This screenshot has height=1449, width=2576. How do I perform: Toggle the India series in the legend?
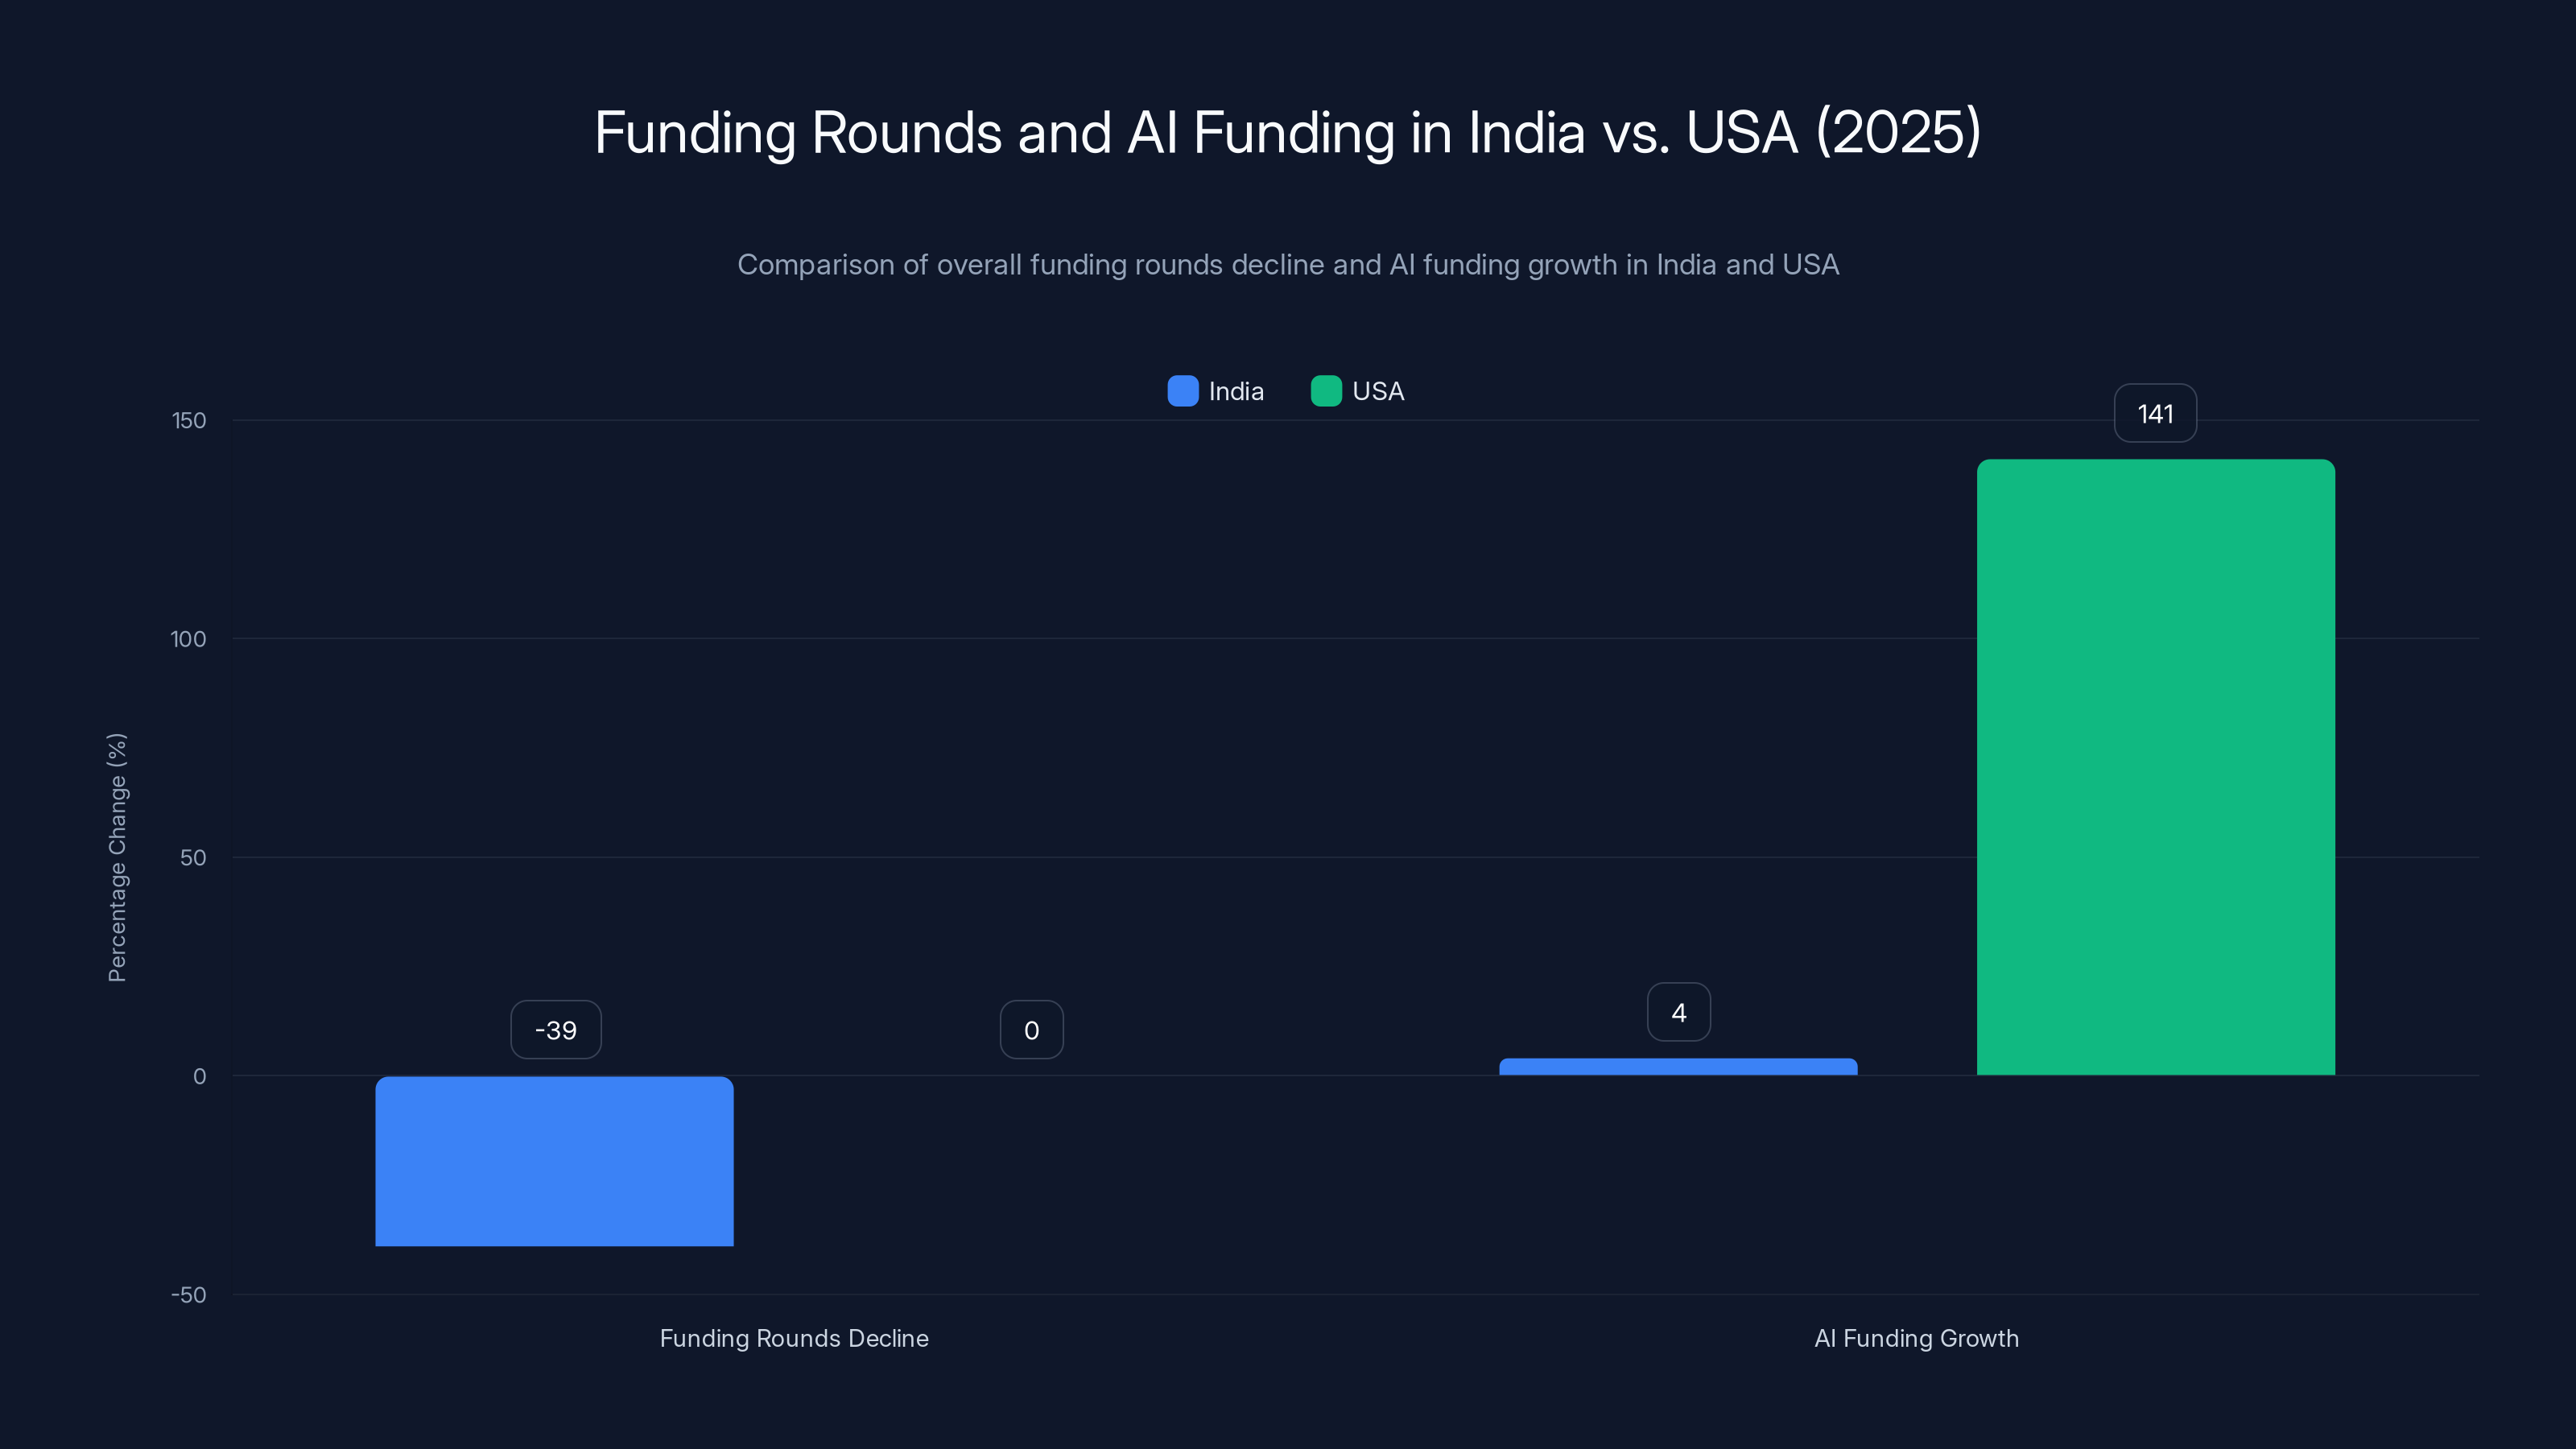click(x=1215, y=391)
